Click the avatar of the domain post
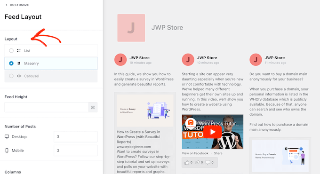Viewport: 320px width, 174px height. point(256,60)
